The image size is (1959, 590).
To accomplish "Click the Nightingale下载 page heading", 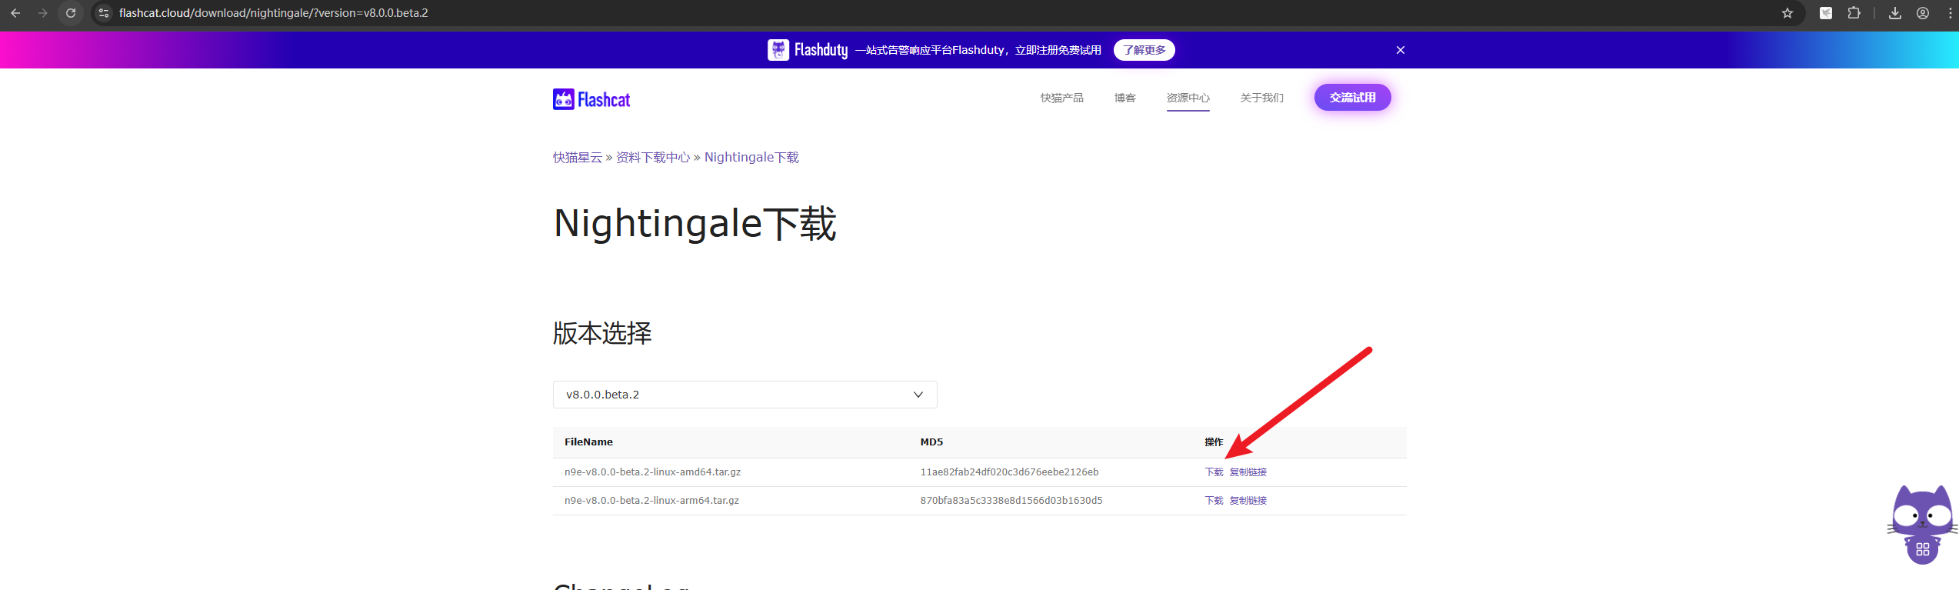I will tap(695, 224).
